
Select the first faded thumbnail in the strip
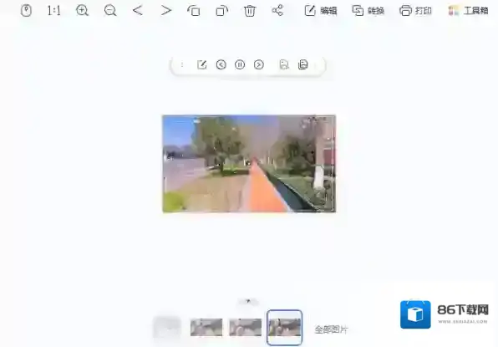click(x=167, y=327)
